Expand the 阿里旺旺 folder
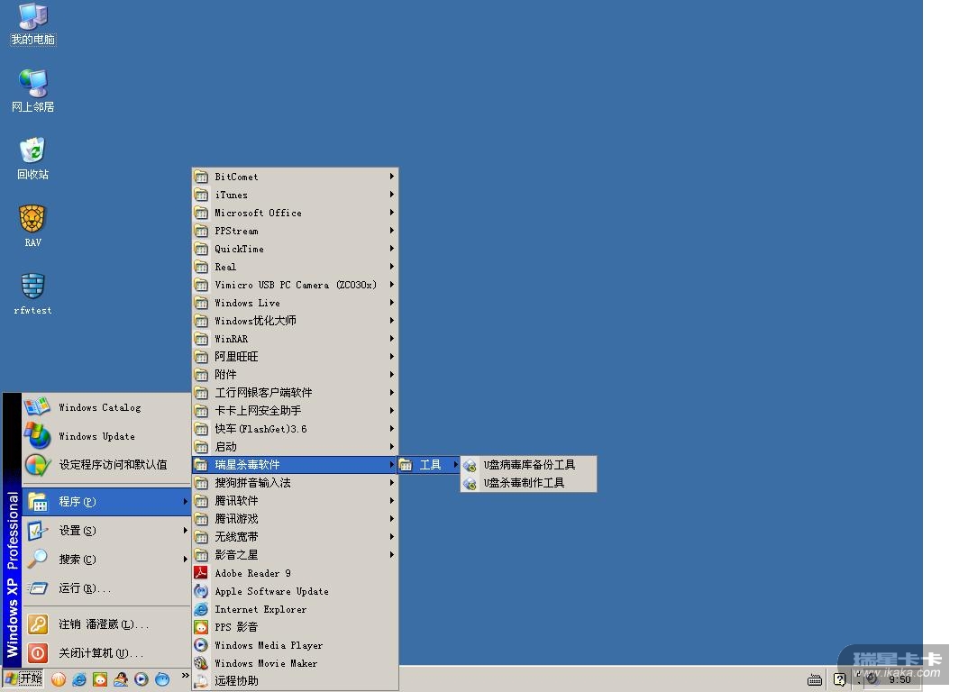Viewport: 959px width, 692px height. click(296, 357)
